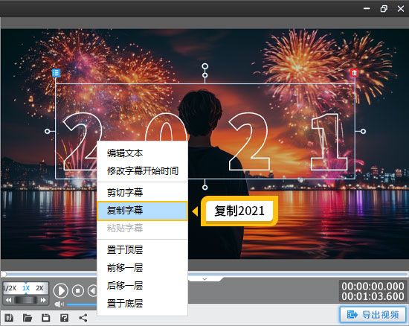
Task: Mute audio with the speaker icon
Action: click(59, 304)
